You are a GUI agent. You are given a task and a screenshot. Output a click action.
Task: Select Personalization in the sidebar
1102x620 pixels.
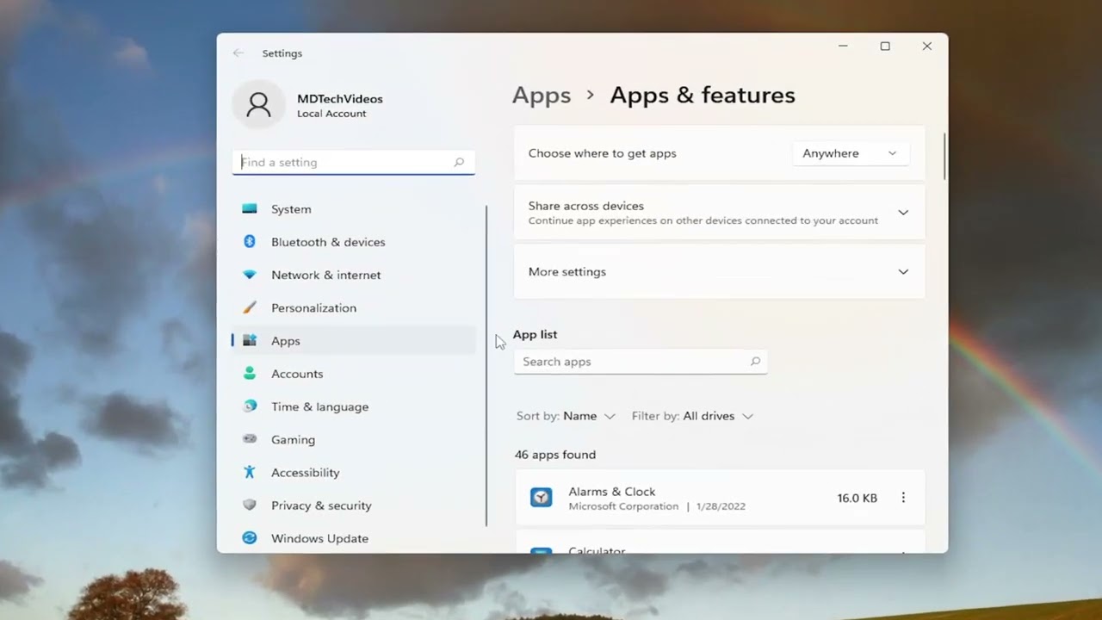point(353,307)
